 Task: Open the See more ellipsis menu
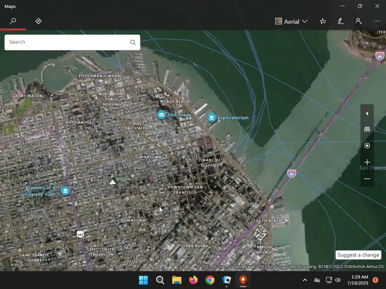click(377, 21)
